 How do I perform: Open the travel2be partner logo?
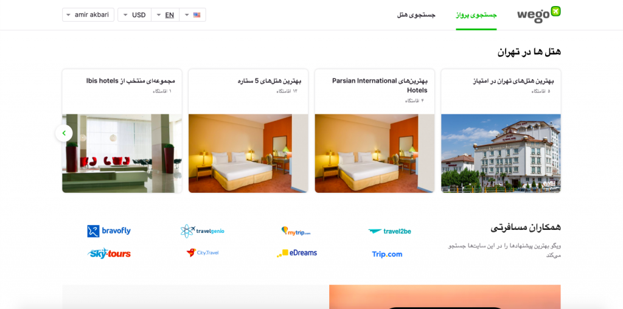pos(389,231)
